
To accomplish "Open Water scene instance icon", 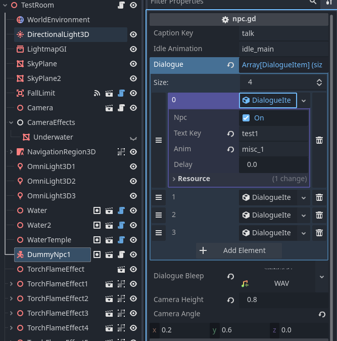I will pos(109,210).
